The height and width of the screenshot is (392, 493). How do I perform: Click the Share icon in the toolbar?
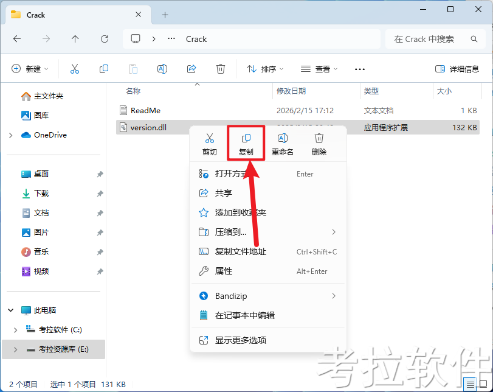tap(191, 69)
